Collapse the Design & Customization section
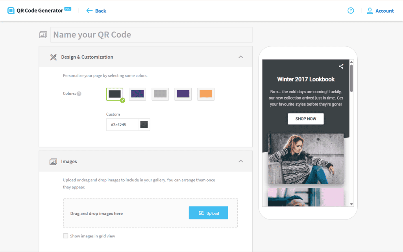Image resolution: width=403 pixels, height=252 pixels. point(240,57)
